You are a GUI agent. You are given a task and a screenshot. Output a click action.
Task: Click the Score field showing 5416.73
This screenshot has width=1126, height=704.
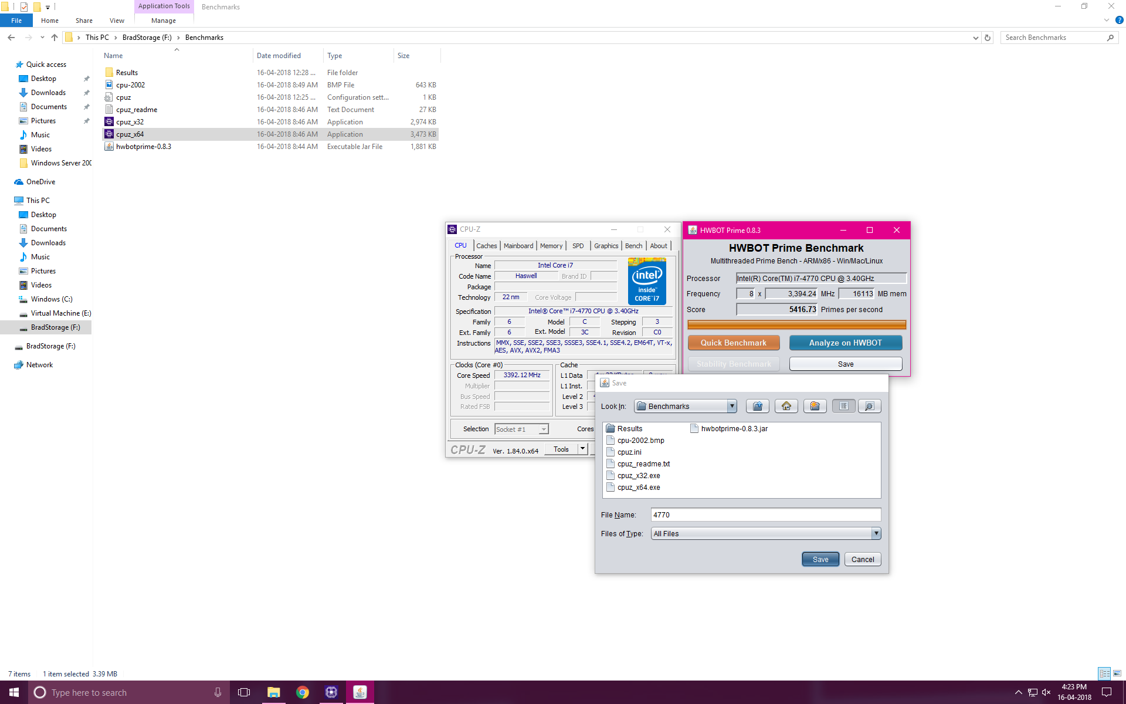tap(776, 309)
